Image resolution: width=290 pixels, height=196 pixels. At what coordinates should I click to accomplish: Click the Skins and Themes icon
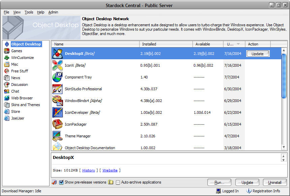point(7,105)
